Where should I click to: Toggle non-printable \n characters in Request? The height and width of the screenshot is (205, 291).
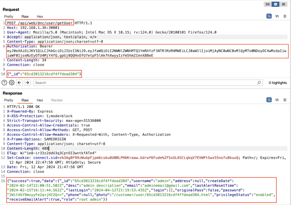point(277,16)
